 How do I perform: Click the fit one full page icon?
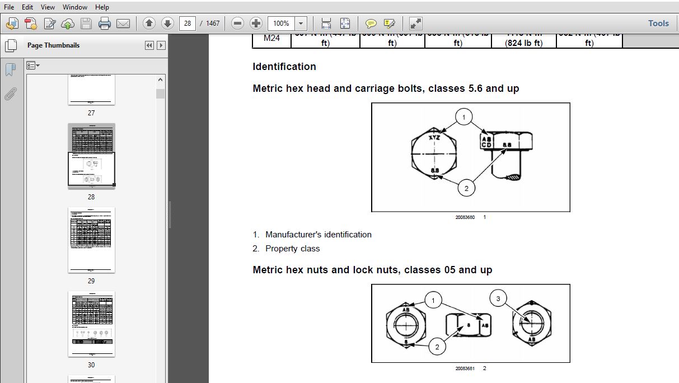(x=345, y=24)
